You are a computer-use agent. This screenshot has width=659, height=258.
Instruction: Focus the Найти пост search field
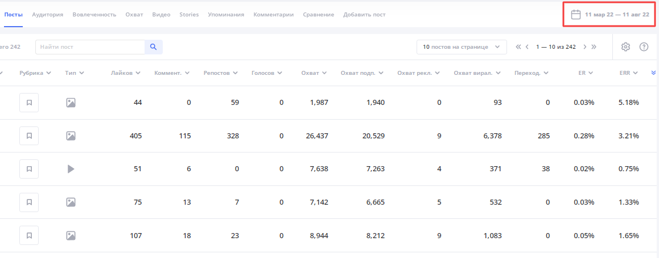tap(90, 47)
